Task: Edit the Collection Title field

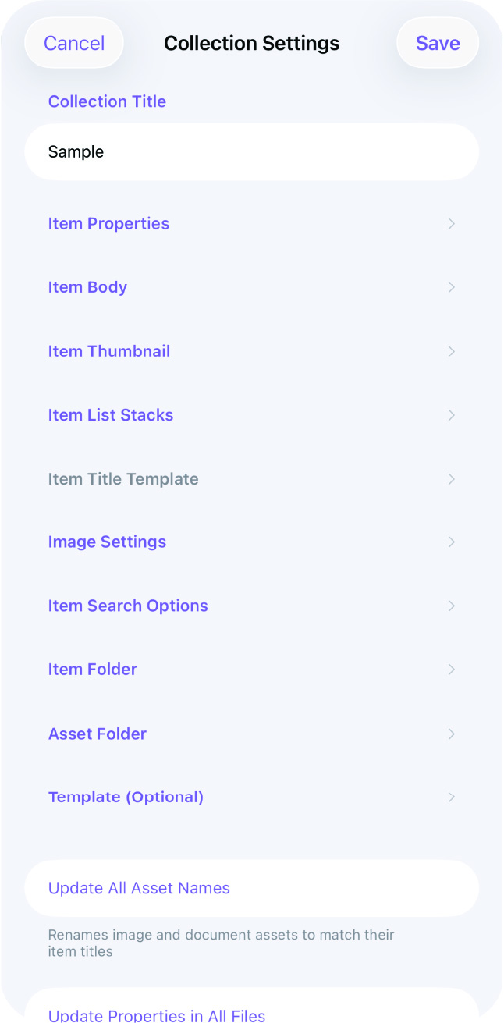Action: point(251,151)
